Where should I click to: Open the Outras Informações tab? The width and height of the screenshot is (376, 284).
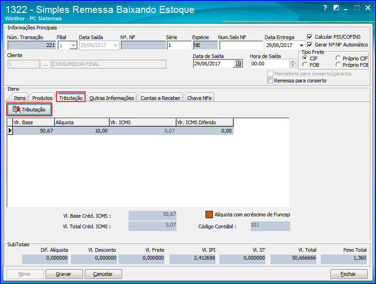click(112, 98)
